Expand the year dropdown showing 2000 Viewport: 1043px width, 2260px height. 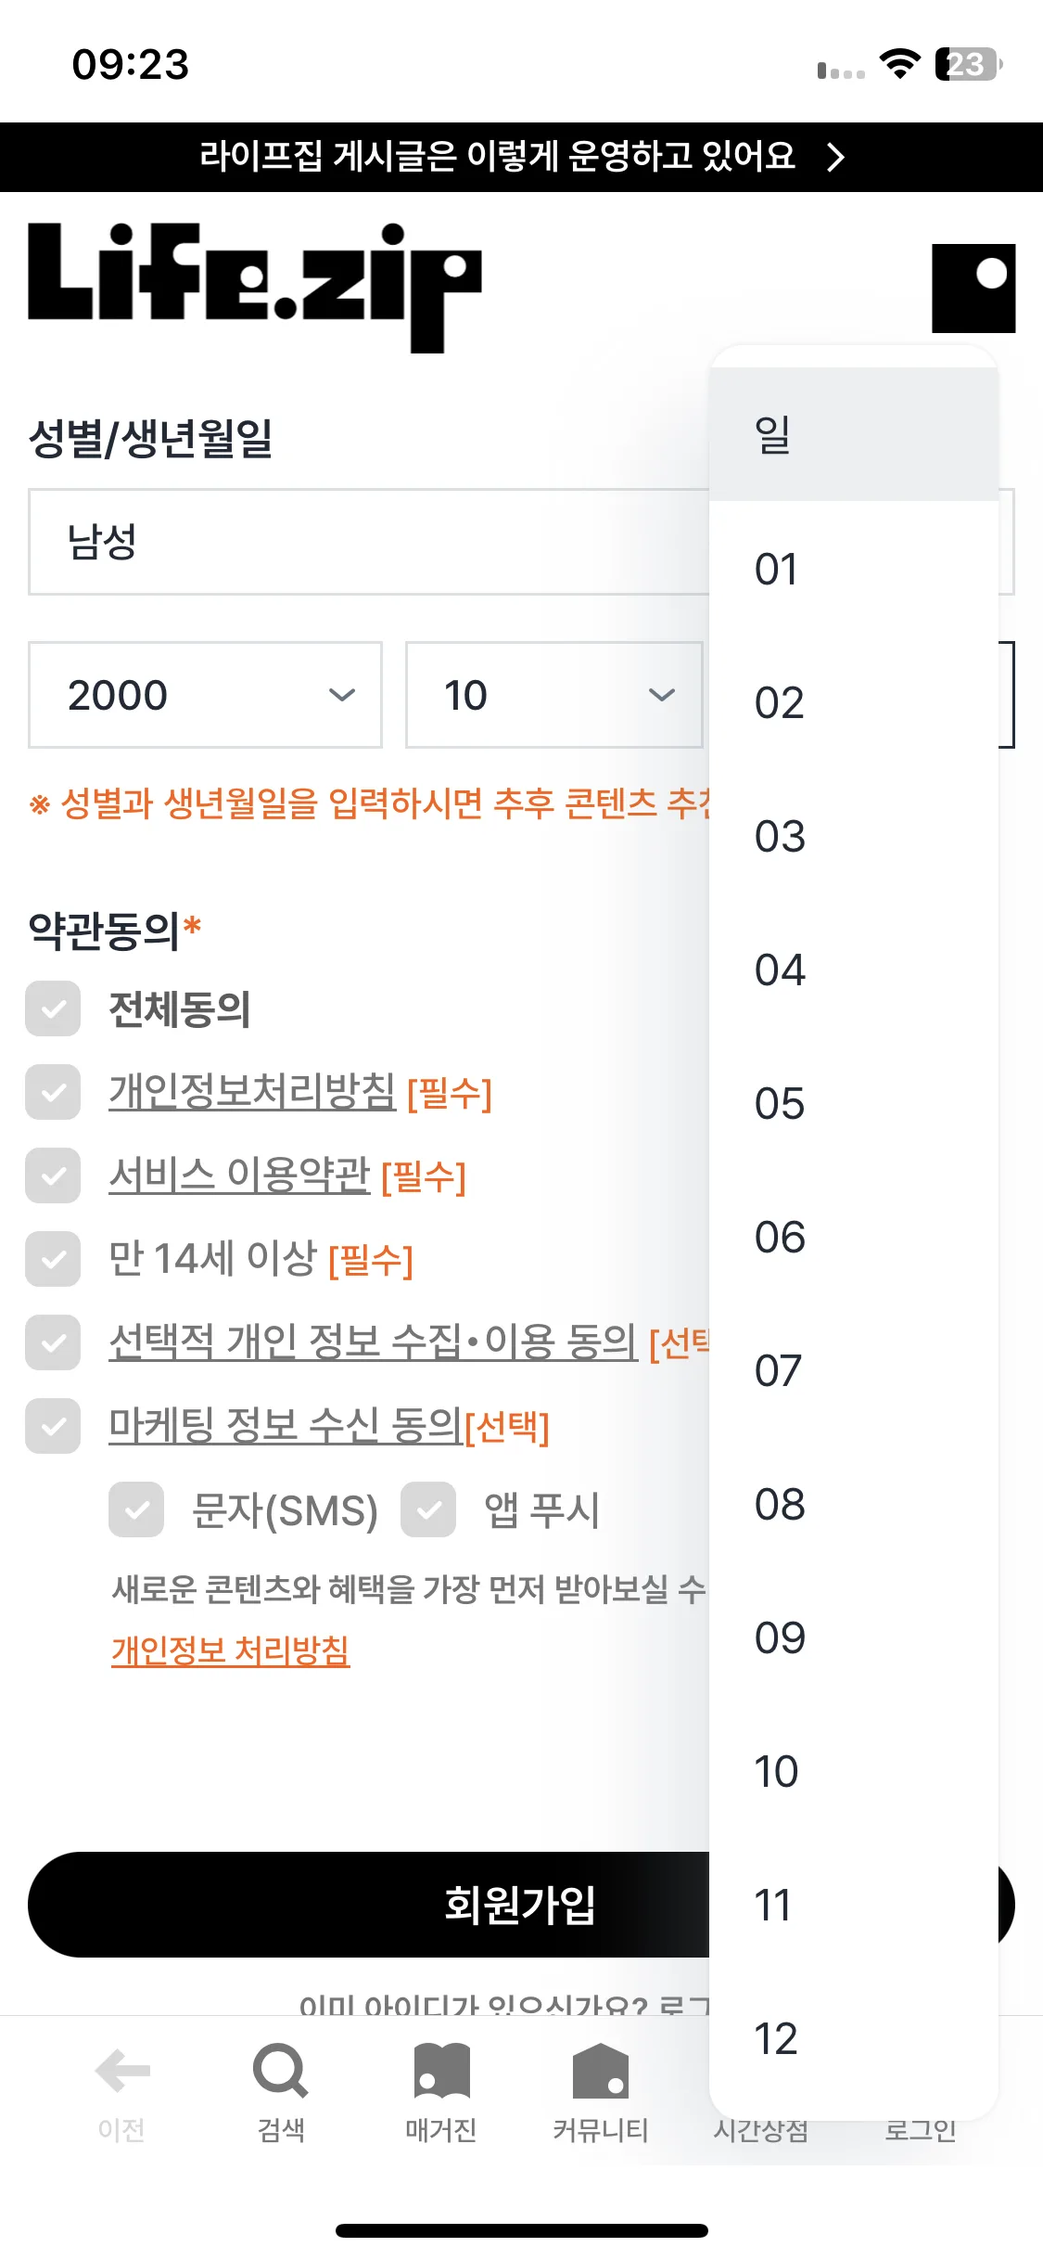coord(205,695)
